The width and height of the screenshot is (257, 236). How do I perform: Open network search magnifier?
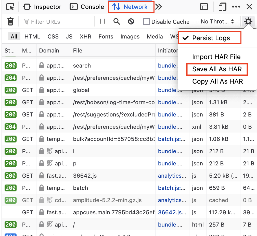[117, 22]
